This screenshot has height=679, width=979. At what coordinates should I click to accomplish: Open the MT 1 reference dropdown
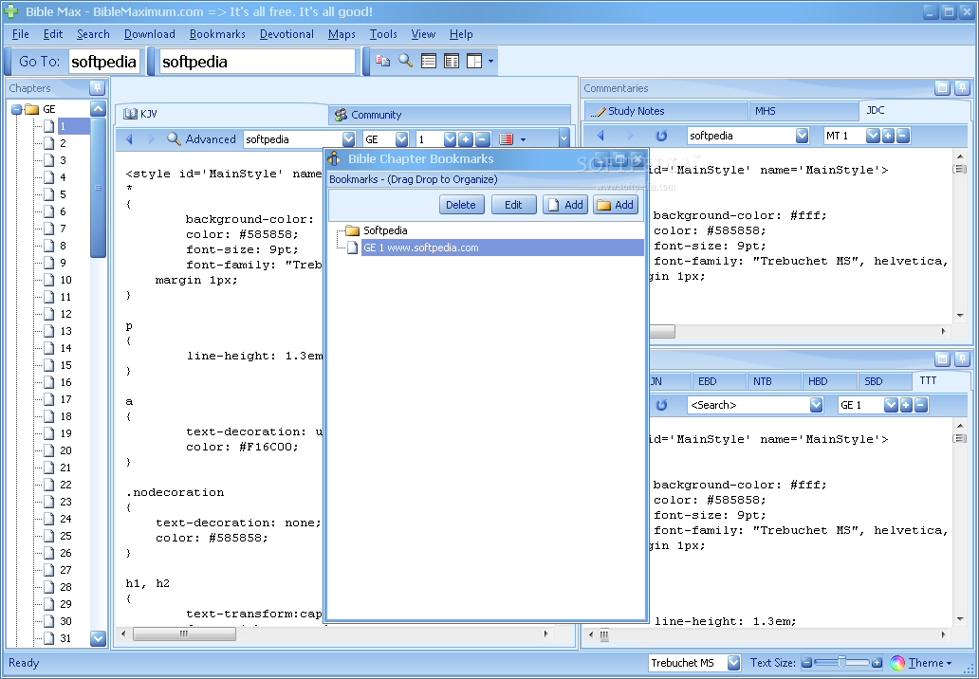click(873, 136)
